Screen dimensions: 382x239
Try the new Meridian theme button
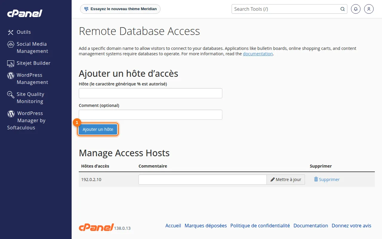[x=120, y=9]
